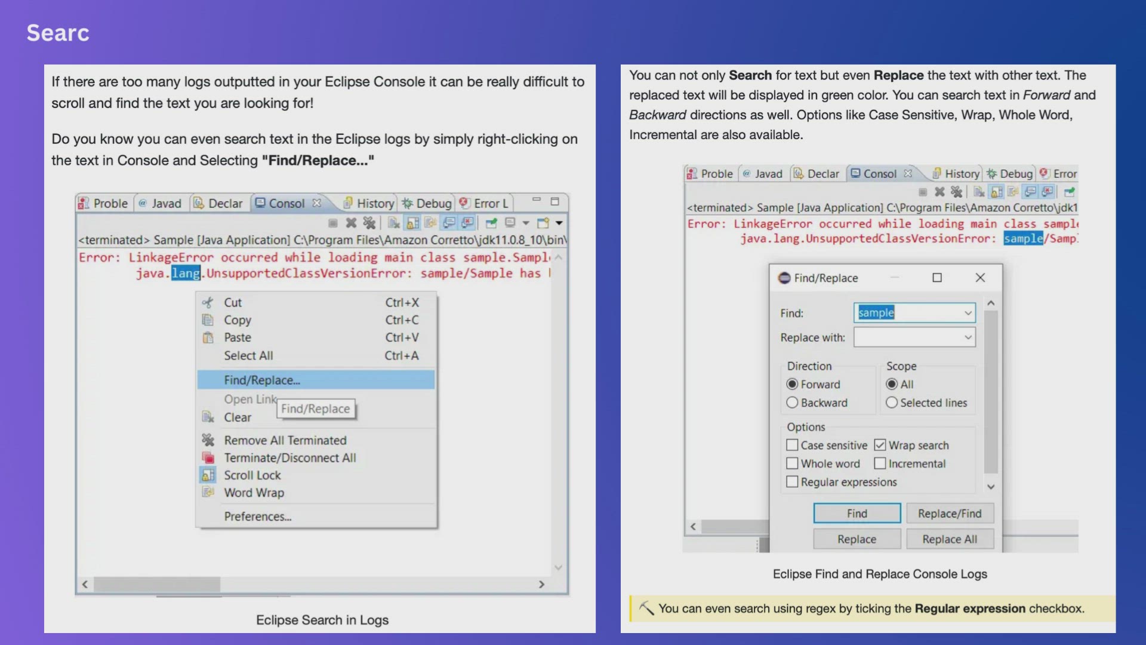Open the Replace with dropdown arrow

coord(968,337)
